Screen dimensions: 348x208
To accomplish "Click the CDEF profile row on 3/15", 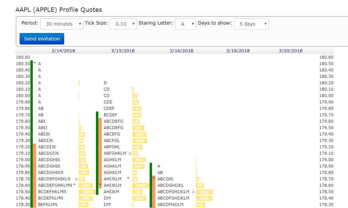I will 109,109.
